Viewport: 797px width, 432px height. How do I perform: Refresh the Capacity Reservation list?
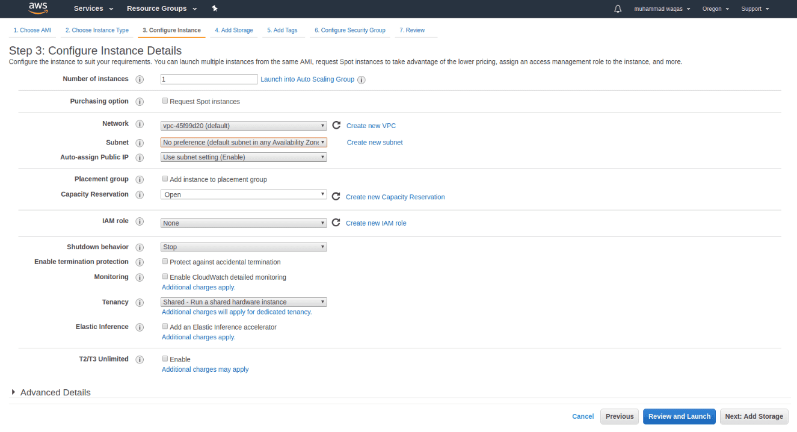point(336,197)
